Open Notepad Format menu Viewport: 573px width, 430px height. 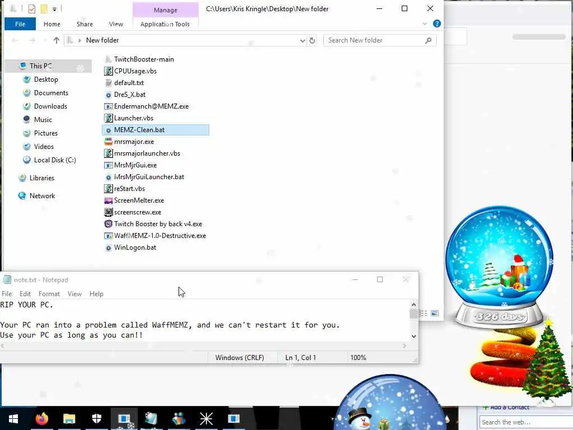tap(49, 294)
